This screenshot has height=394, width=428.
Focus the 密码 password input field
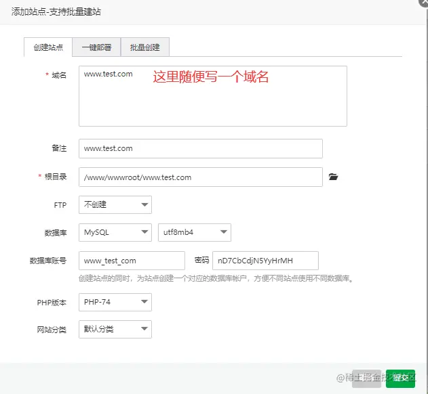(265, 261)
